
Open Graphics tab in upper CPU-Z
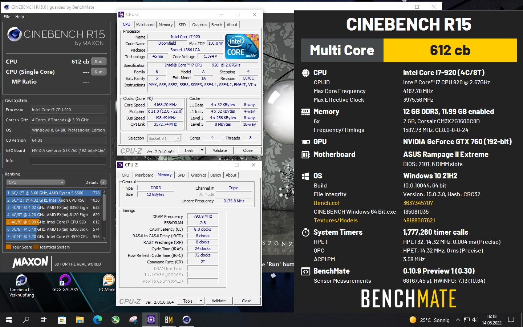point(200,25)
